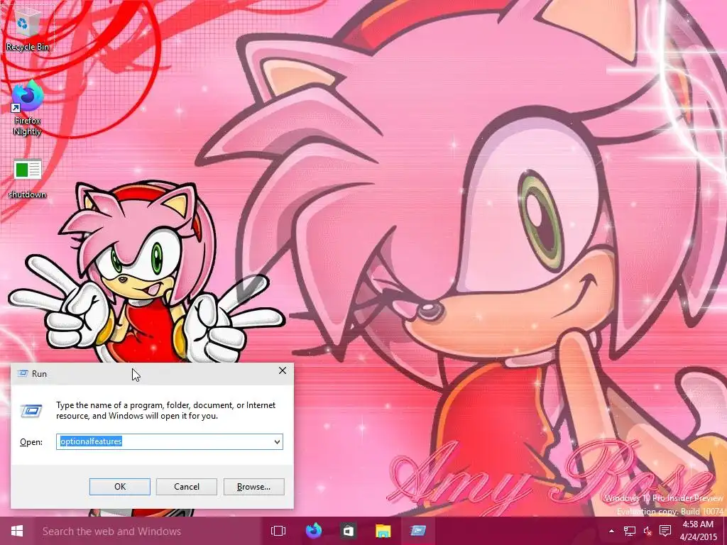This screenshot has height=545, width=727.
Task: Select the Run dialog taskbar icon
Action: click(417, 531)
